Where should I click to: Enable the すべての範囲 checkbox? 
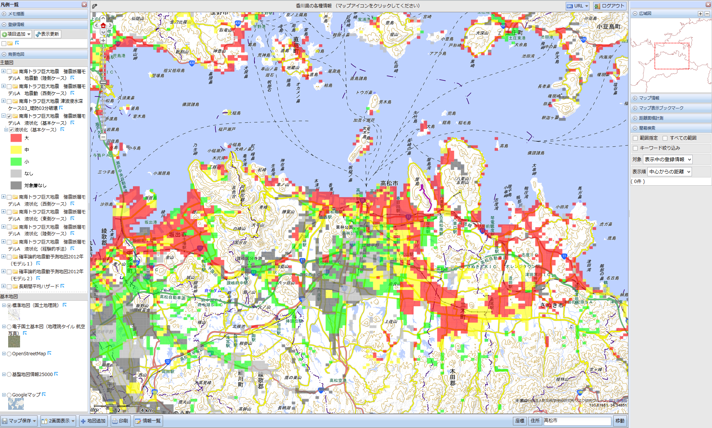(665, 138)
